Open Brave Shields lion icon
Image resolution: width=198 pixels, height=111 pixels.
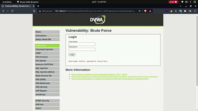(145, 11)
